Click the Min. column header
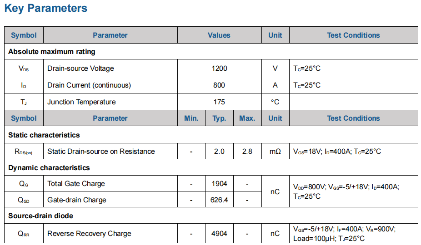 click(191, 118)
